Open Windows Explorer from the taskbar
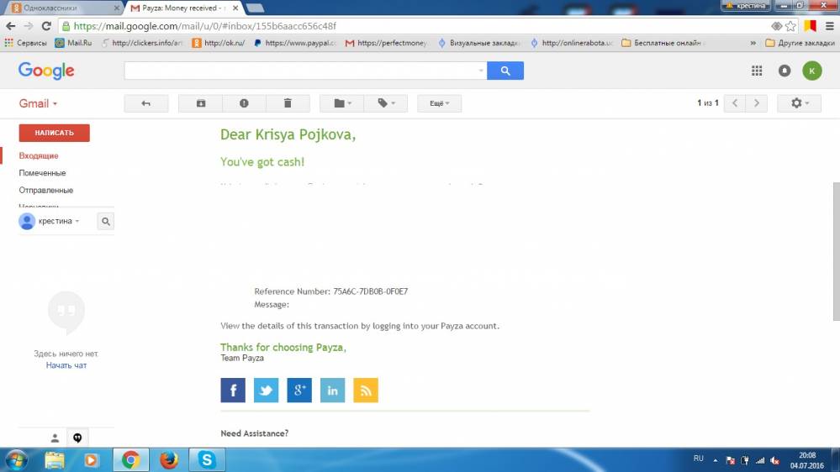840x472 pixels. (x=54, y=459)
